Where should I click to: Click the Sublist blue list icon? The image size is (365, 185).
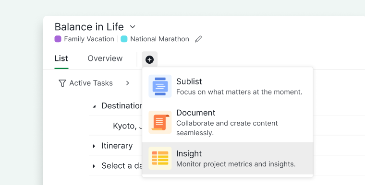[160, 86]
